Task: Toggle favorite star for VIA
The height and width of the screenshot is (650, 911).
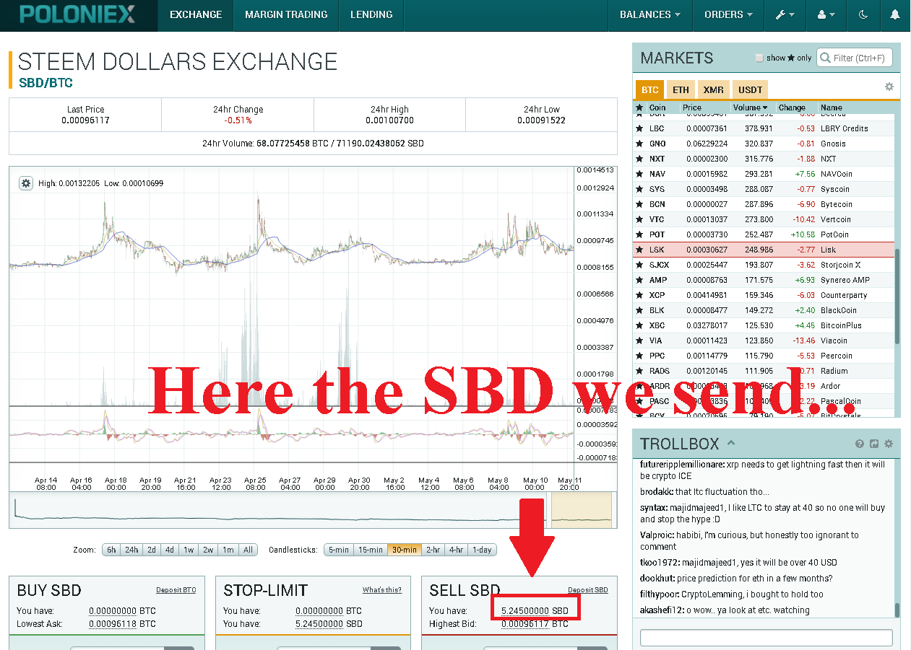Action: (639, 341)
